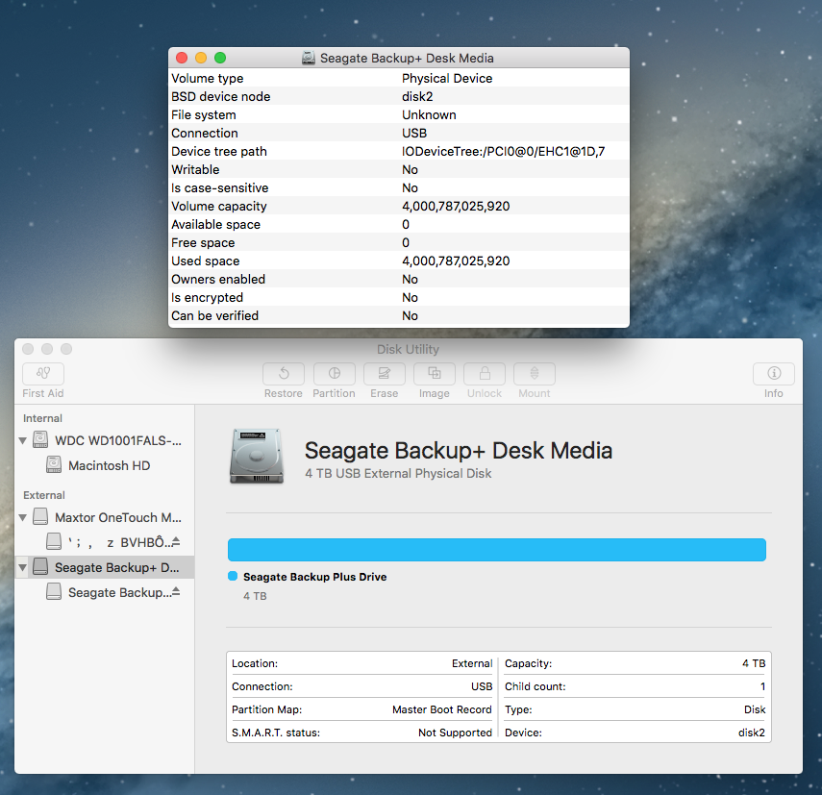Screen dimensions: 822x795
Task: Click the drive icon in info window title
Action: point(309,58)
